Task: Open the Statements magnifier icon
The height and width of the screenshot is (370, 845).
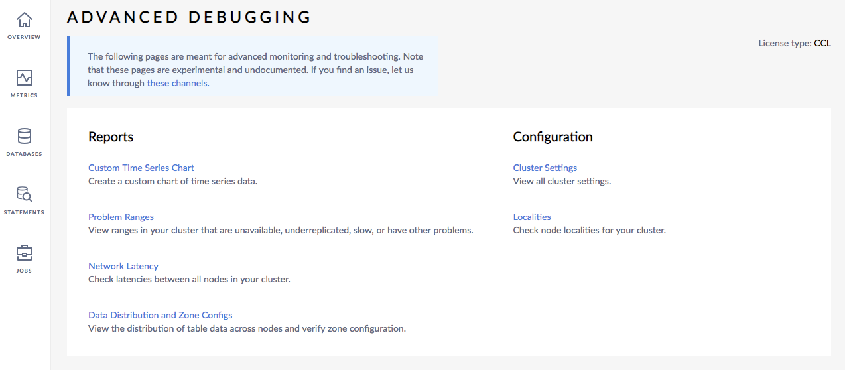Action: coord(24,194)
